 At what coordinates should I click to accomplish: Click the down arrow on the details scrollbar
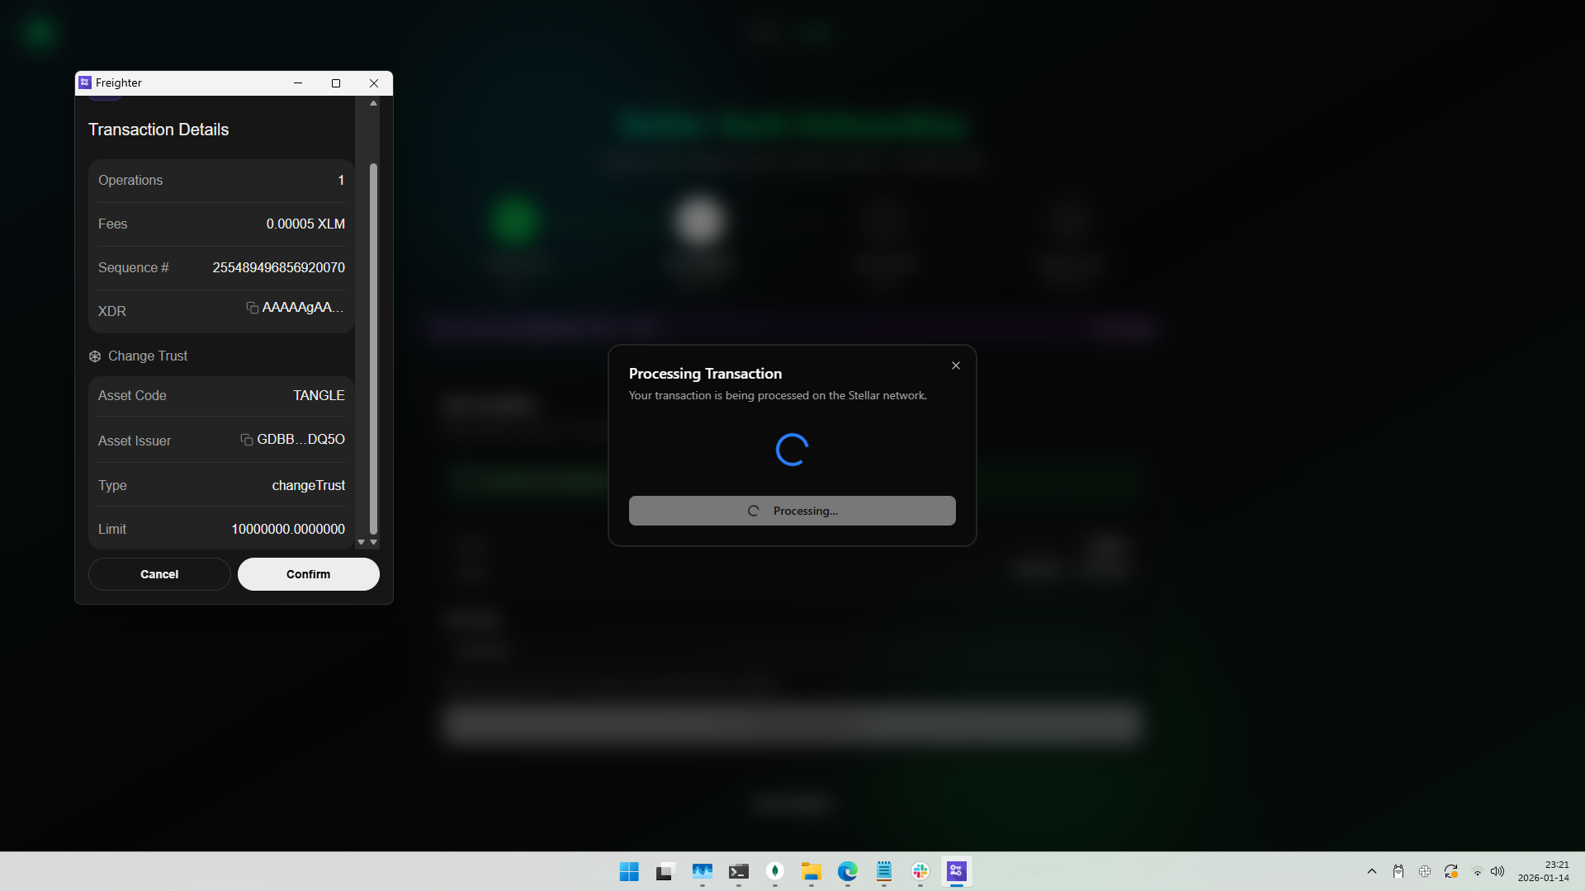[373, 543]
